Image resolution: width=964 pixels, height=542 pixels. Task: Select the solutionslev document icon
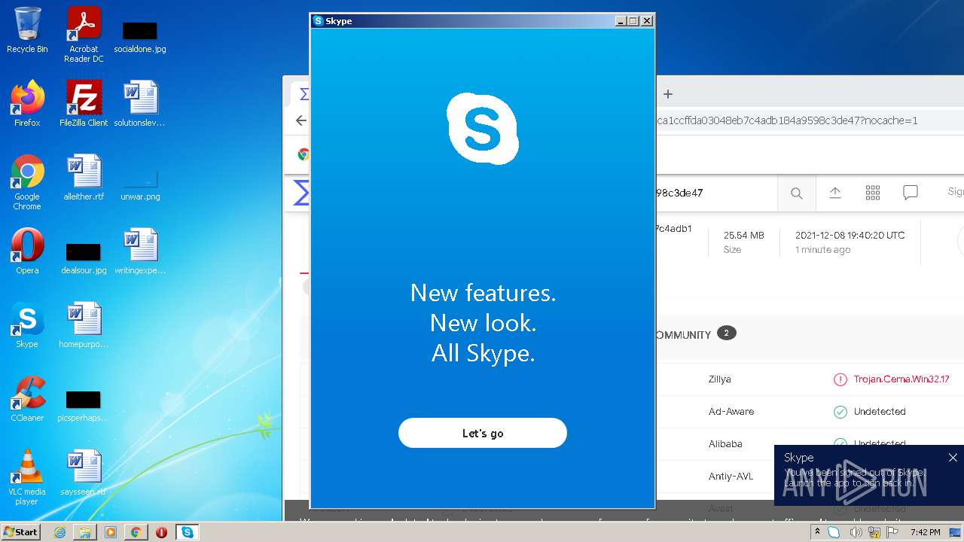tap(140, 104)
